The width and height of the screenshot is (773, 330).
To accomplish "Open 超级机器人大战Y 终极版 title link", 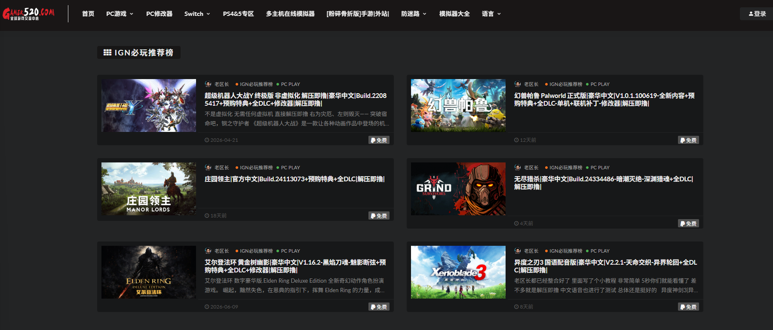I will point(296,99).
